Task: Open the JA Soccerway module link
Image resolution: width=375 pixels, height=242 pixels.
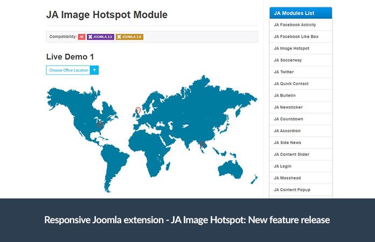Action: click(301, 60)
